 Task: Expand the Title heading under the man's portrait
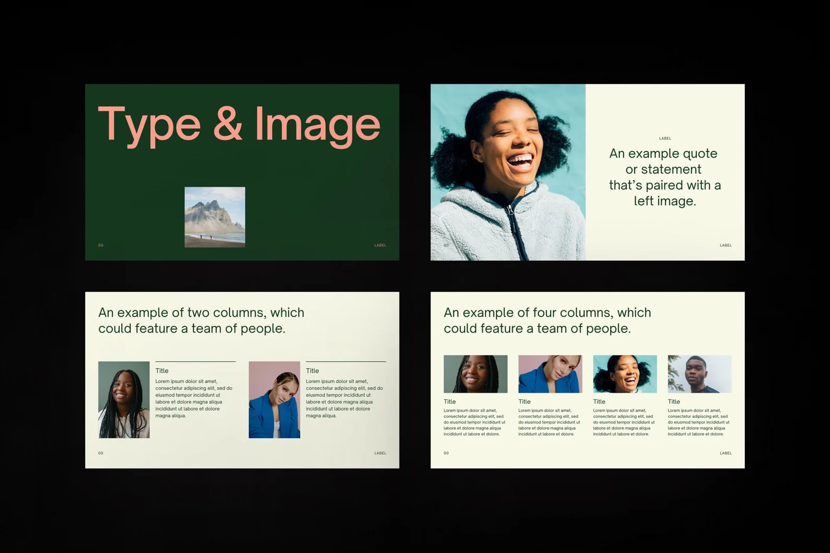pos(674,401)
